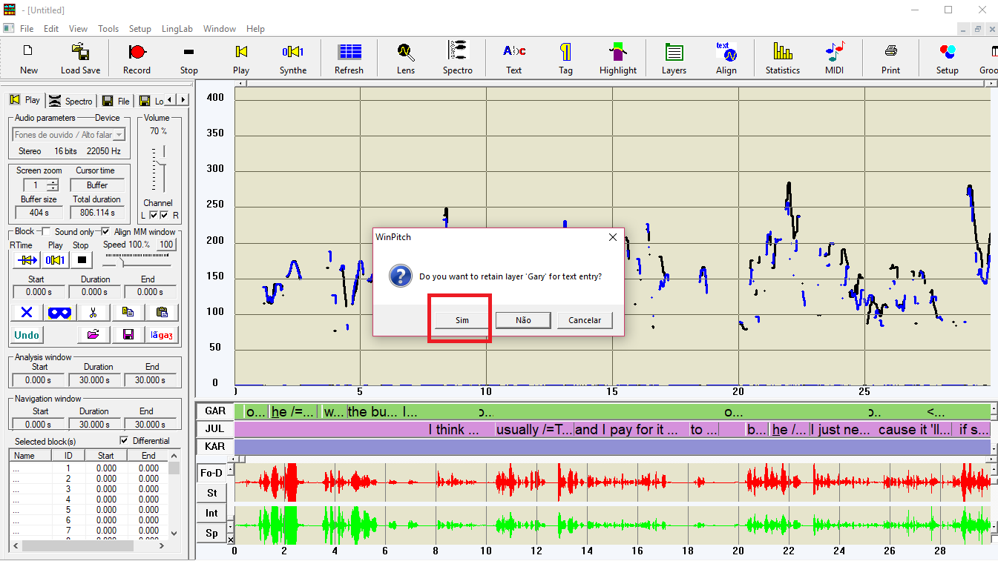Enable the Sound only checkbox

click(46, 232)
